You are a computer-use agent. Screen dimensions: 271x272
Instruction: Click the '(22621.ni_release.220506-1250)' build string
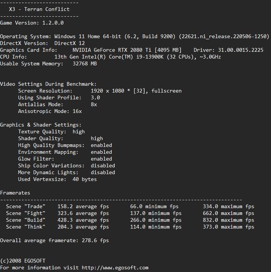click(224, 36)
